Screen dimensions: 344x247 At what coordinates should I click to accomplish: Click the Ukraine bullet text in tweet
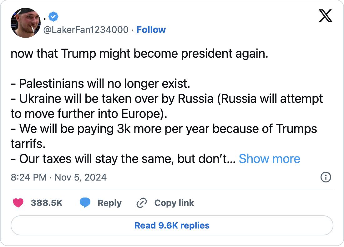tap(167, 106)
